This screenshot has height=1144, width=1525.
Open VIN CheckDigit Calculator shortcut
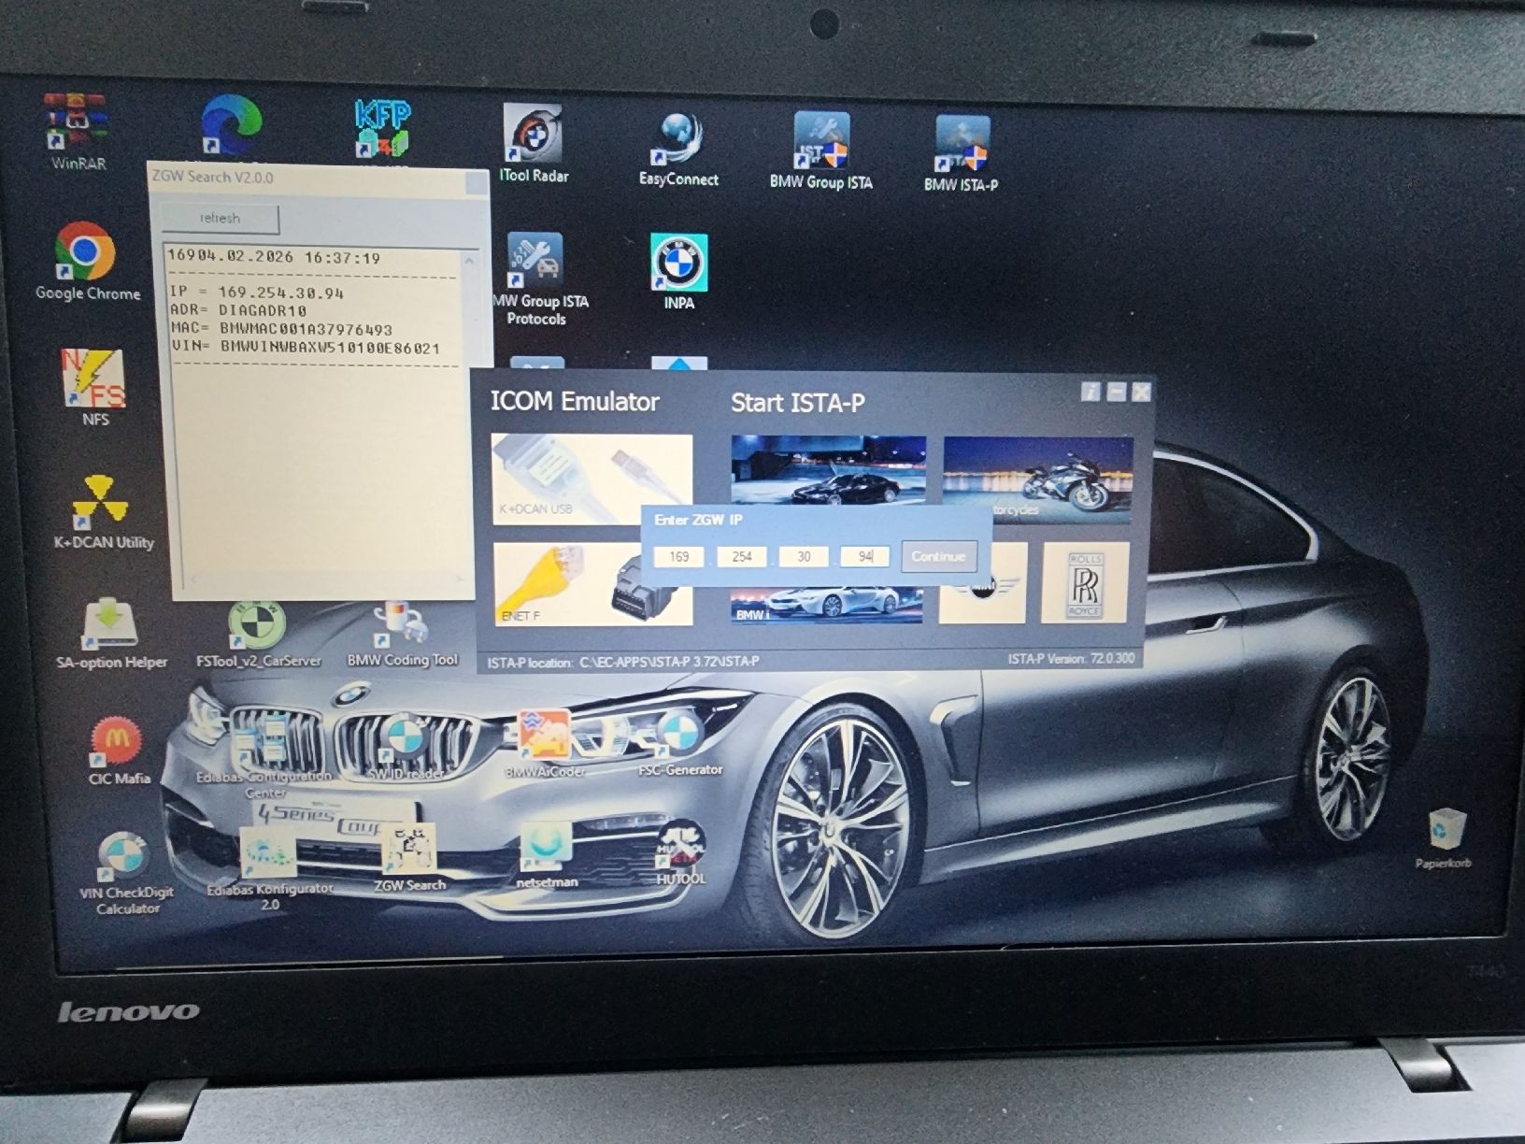[x=126, y=873]
